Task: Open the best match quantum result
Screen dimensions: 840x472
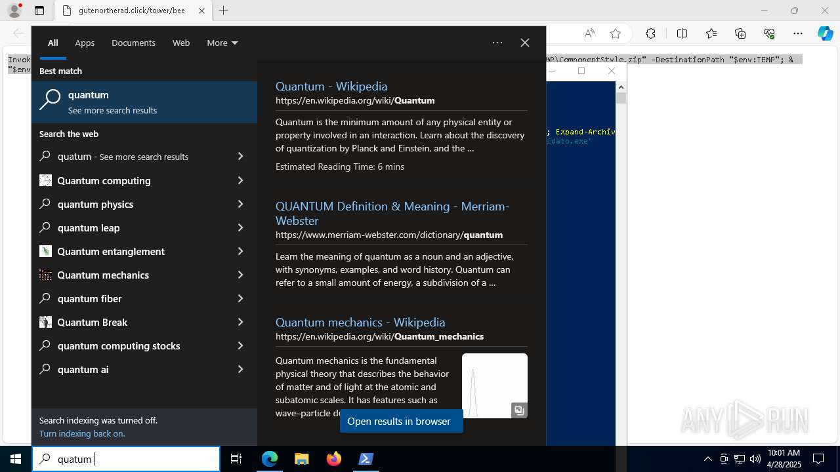Action: [144, 102]
